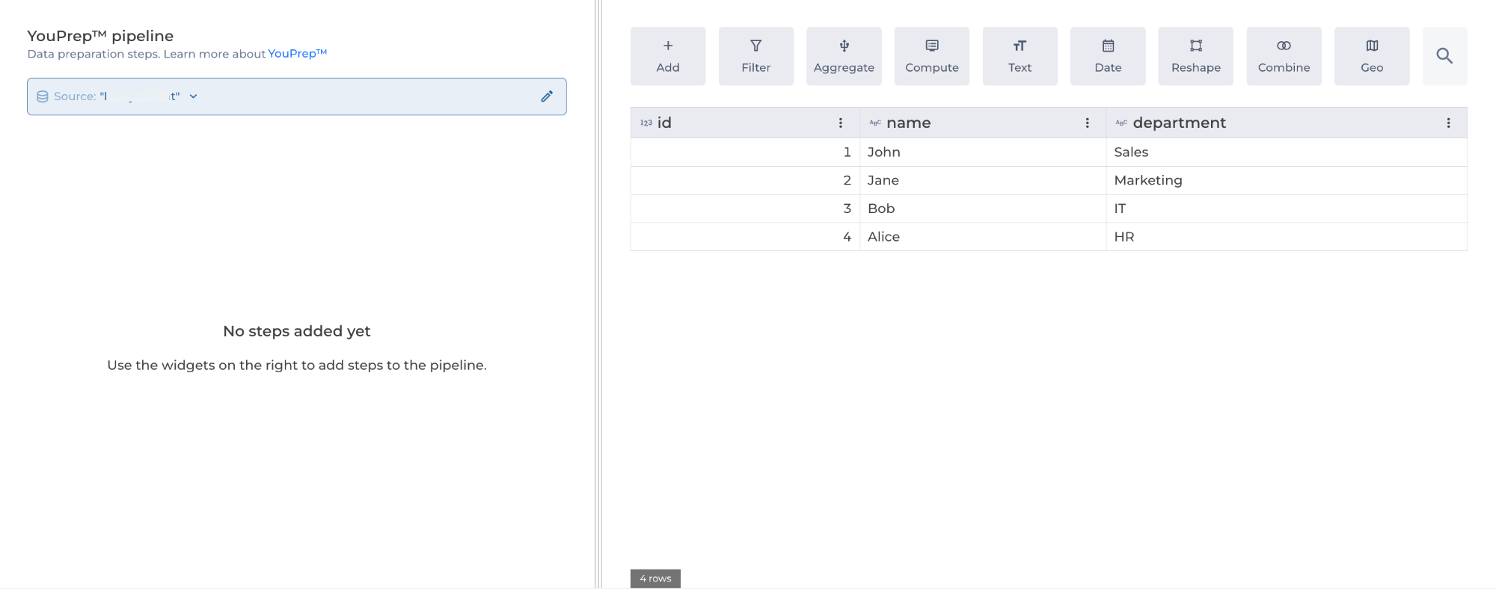Click the 4 rows count badge
The height and width of the screenshot is (589, 1496).
655,579
